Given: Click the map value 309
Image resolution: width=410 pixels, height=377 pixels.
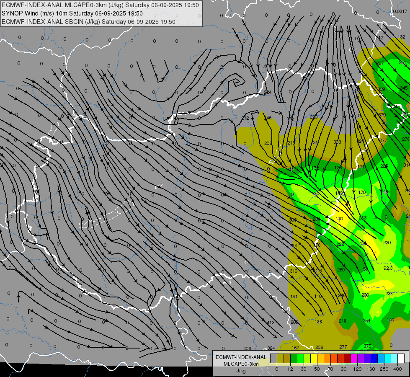Looking at the screenshot, I should pyautogui.click(x=381, y=89).
